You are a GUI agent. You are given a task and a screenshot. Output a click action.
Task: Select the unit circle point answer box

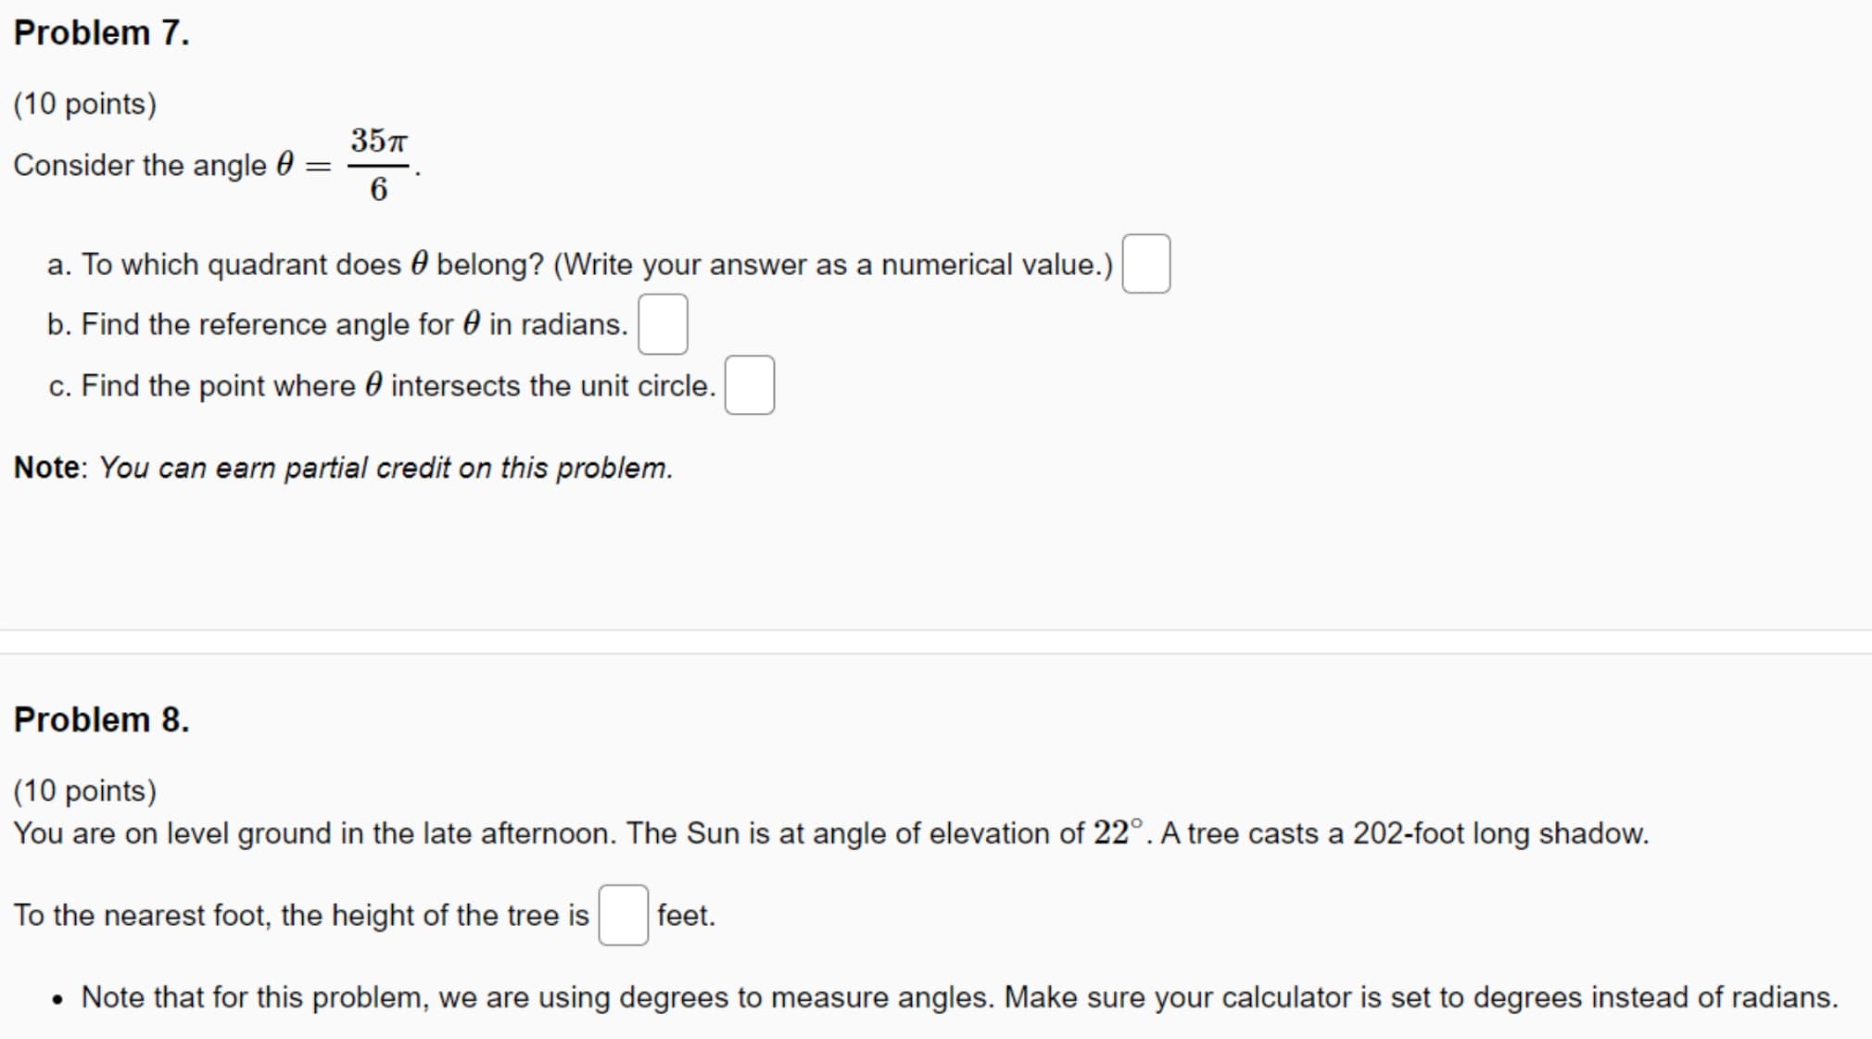pos(749,385)
